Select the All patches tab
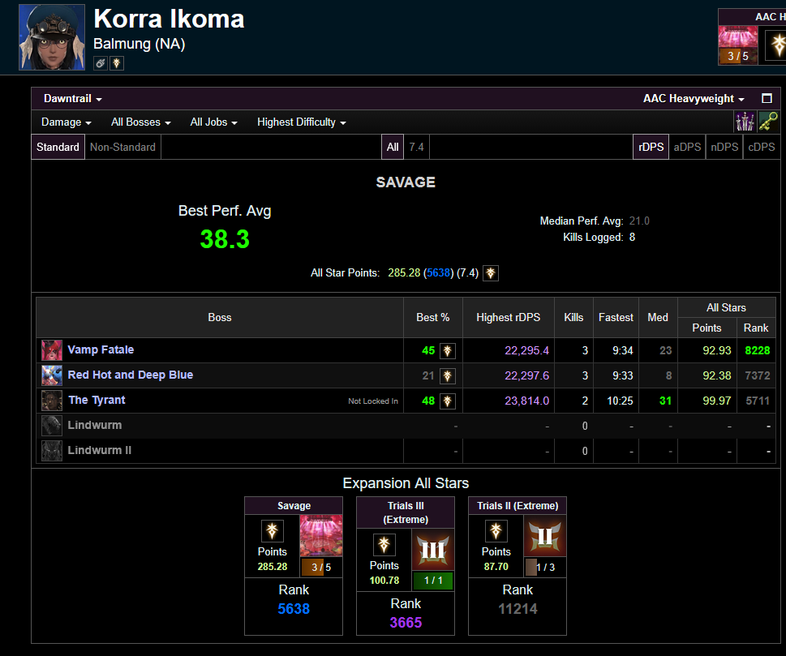The width and height of the screenshot is (786, 656). coord(393,147)
